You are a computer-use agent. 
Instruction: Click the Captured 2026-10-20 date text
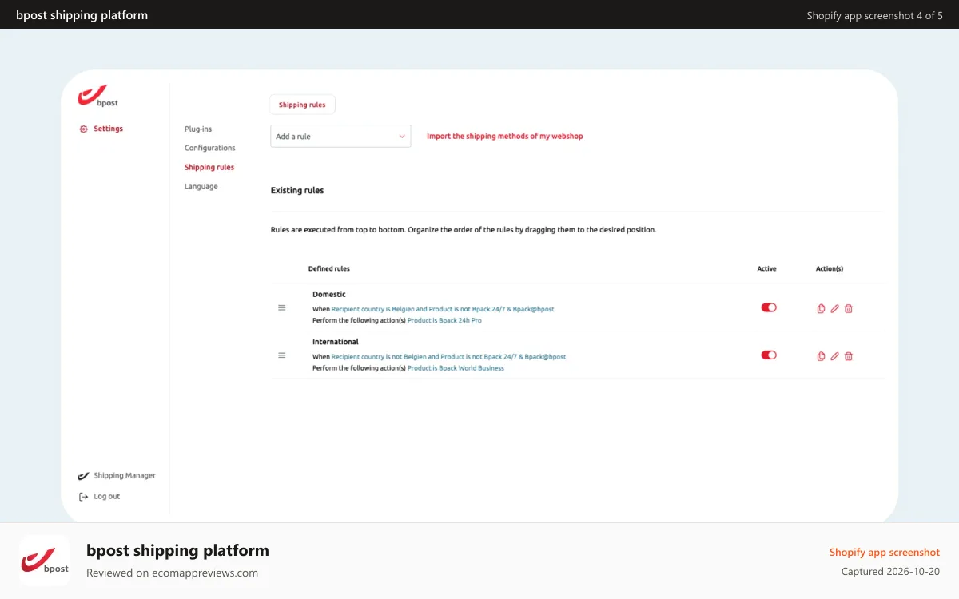(x=890, y=572)
